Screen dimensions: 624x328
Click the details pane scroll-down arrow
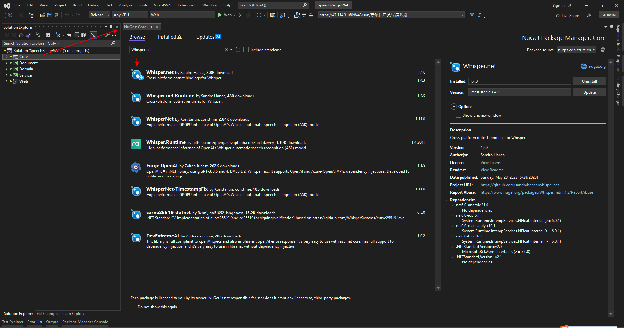click(611, 314)
